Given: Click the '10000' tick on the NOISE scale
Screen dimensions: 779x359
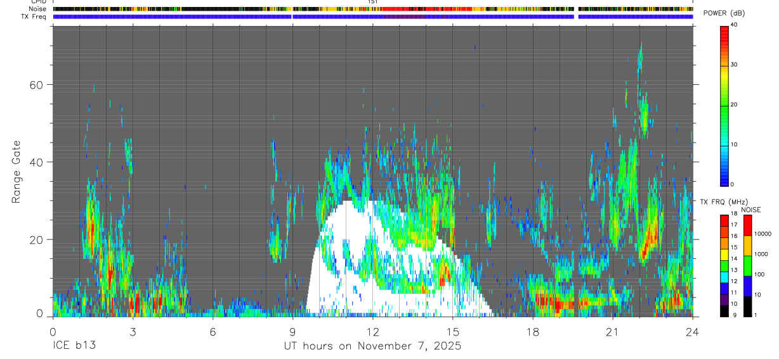Looking at the screenshot, I should click(763, 234).
